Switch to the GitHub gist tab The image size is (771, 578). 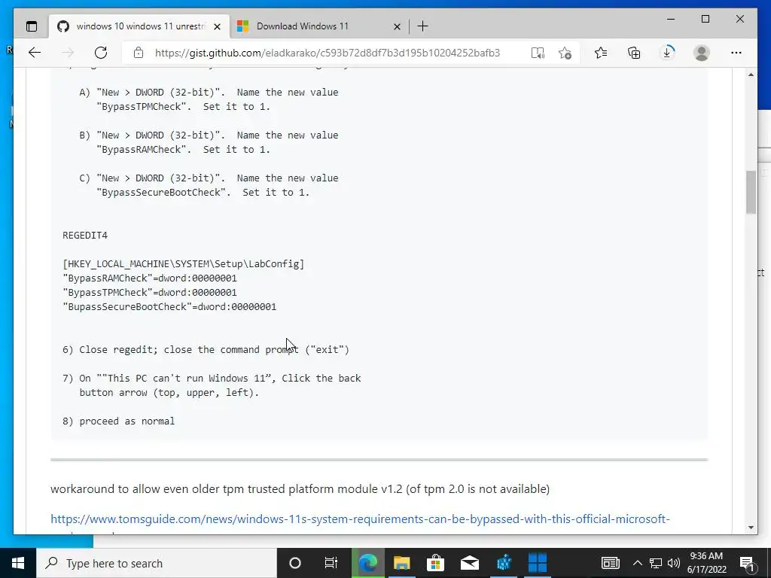click(139, 26)
